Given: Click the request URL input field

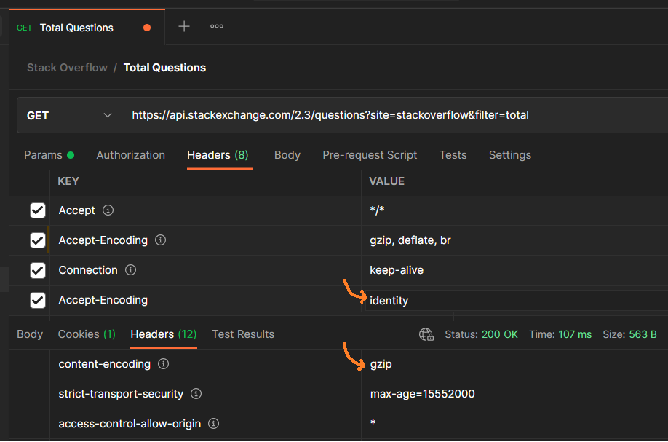Looking at the screenshot, I should click(x=395, y=115).
